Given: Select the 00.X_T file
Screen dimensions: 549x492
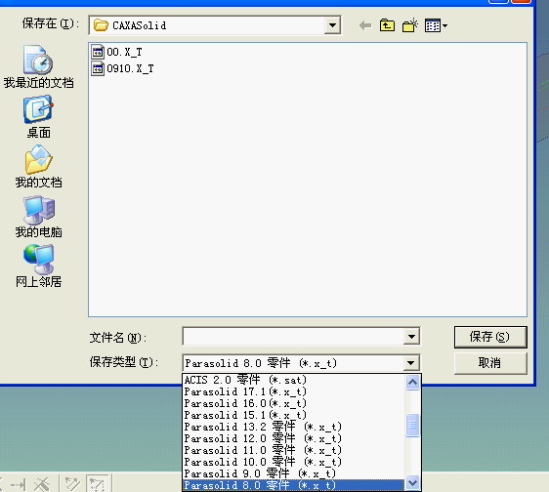Looking at the screenshot, I should coord(116,52).
